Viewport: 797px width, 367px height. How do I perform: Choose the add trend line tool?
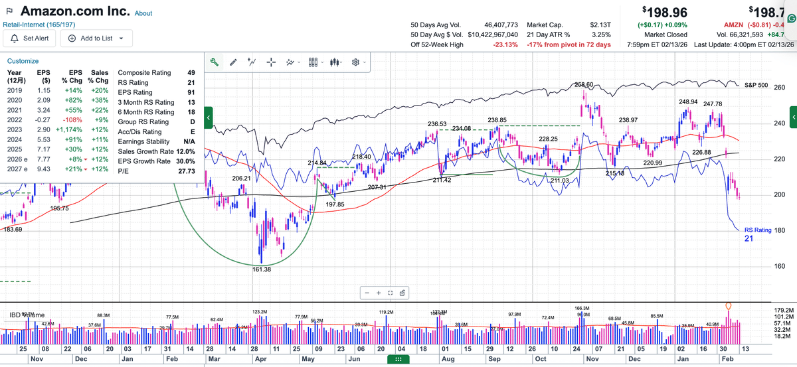click(252, 62)
